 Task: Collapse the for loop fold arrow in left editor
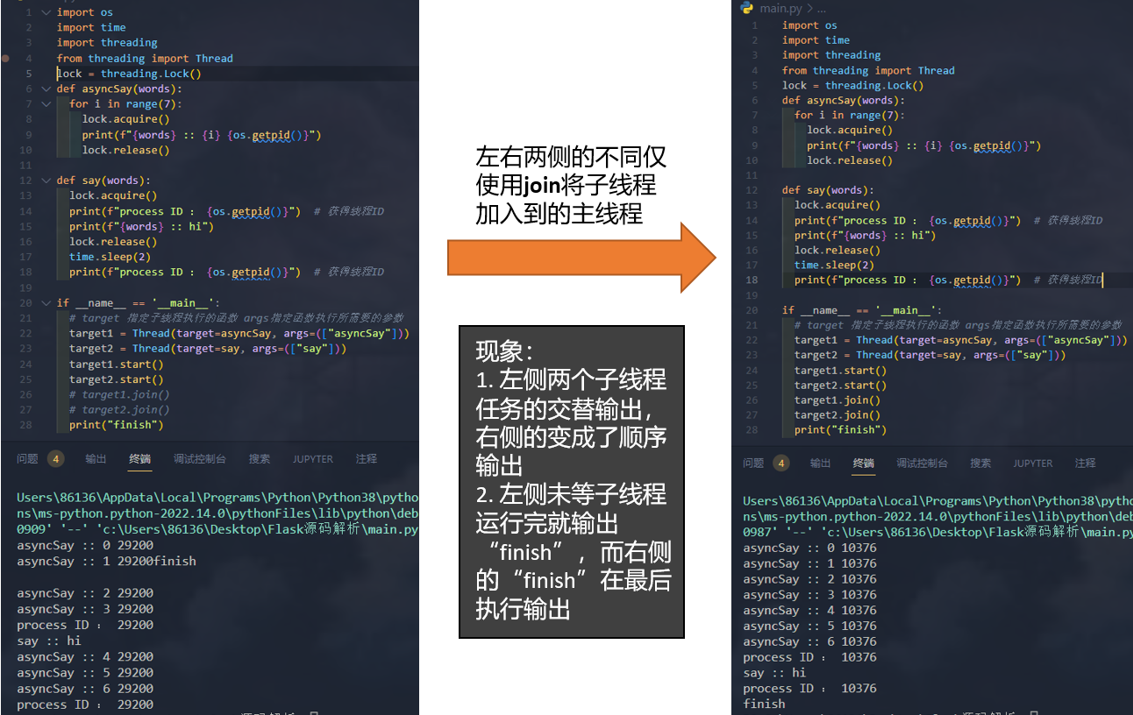46,103
